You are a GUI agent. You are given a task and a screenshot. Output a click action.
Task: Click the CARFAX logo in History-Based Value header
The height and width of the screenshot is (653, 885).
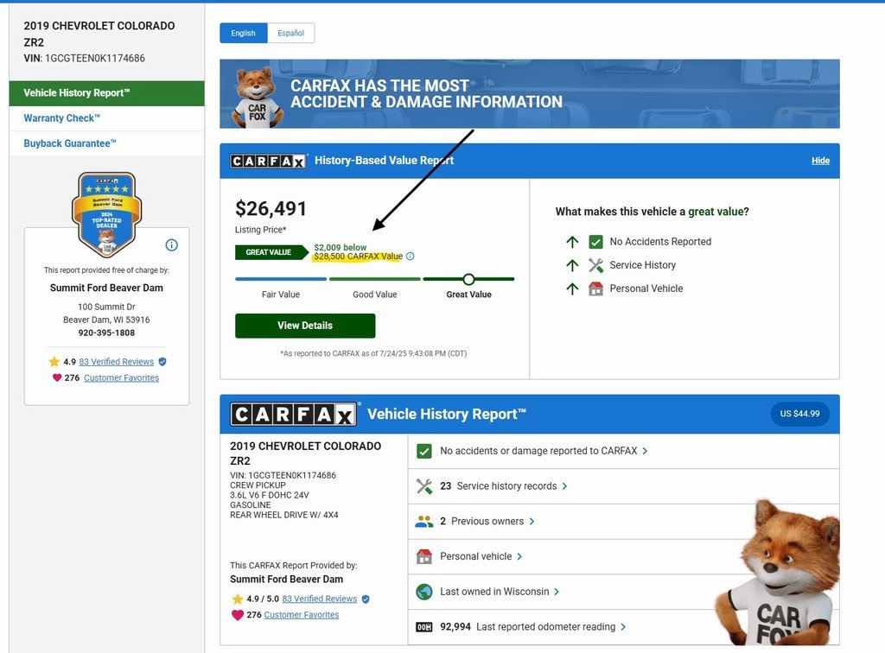[268, 162]
